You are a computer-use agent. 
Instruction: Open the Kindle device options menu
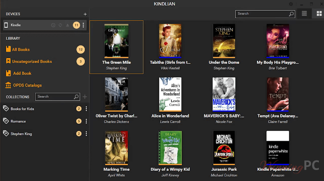pos(83,25)
